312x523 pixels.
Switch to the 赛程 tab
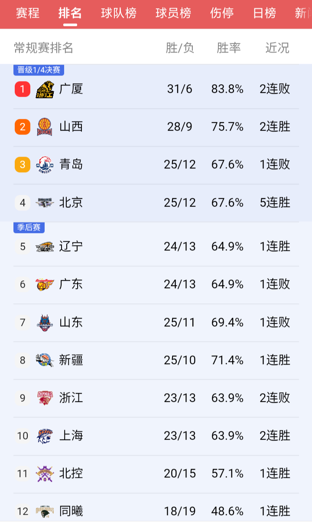[28, 13]
